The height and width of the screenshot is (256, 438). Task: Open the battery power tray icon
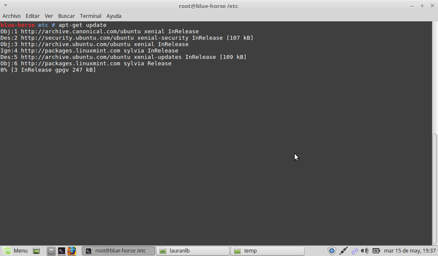[x=376, y=251]
